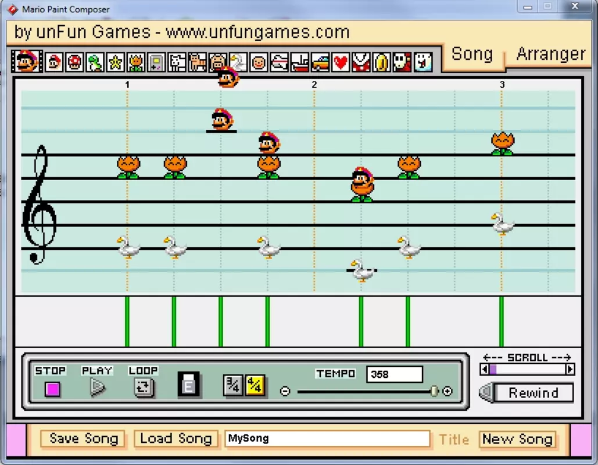The height and width of the screenshot is (465, 598).
Task: Click the scroll bar's left arrow
Action: point(484,369)
